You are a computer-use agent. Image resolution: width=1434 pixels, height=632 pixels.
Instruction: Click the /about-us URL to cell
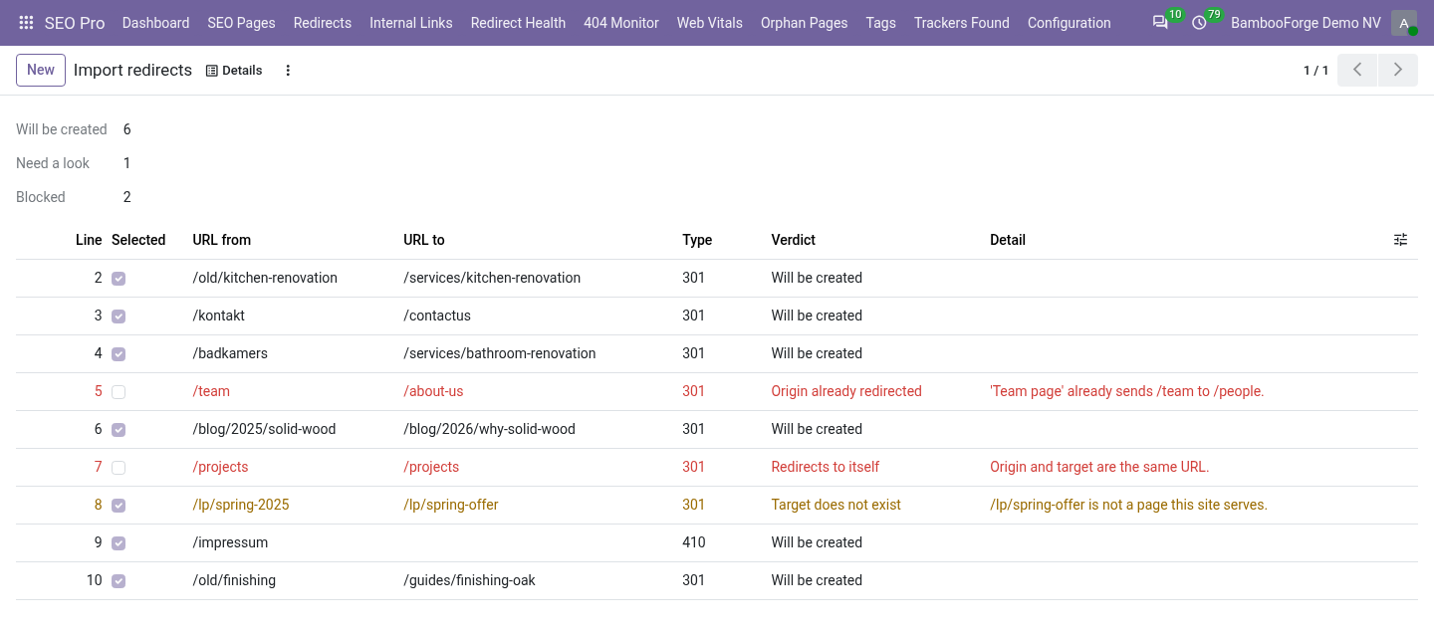[x=433, y=391]
